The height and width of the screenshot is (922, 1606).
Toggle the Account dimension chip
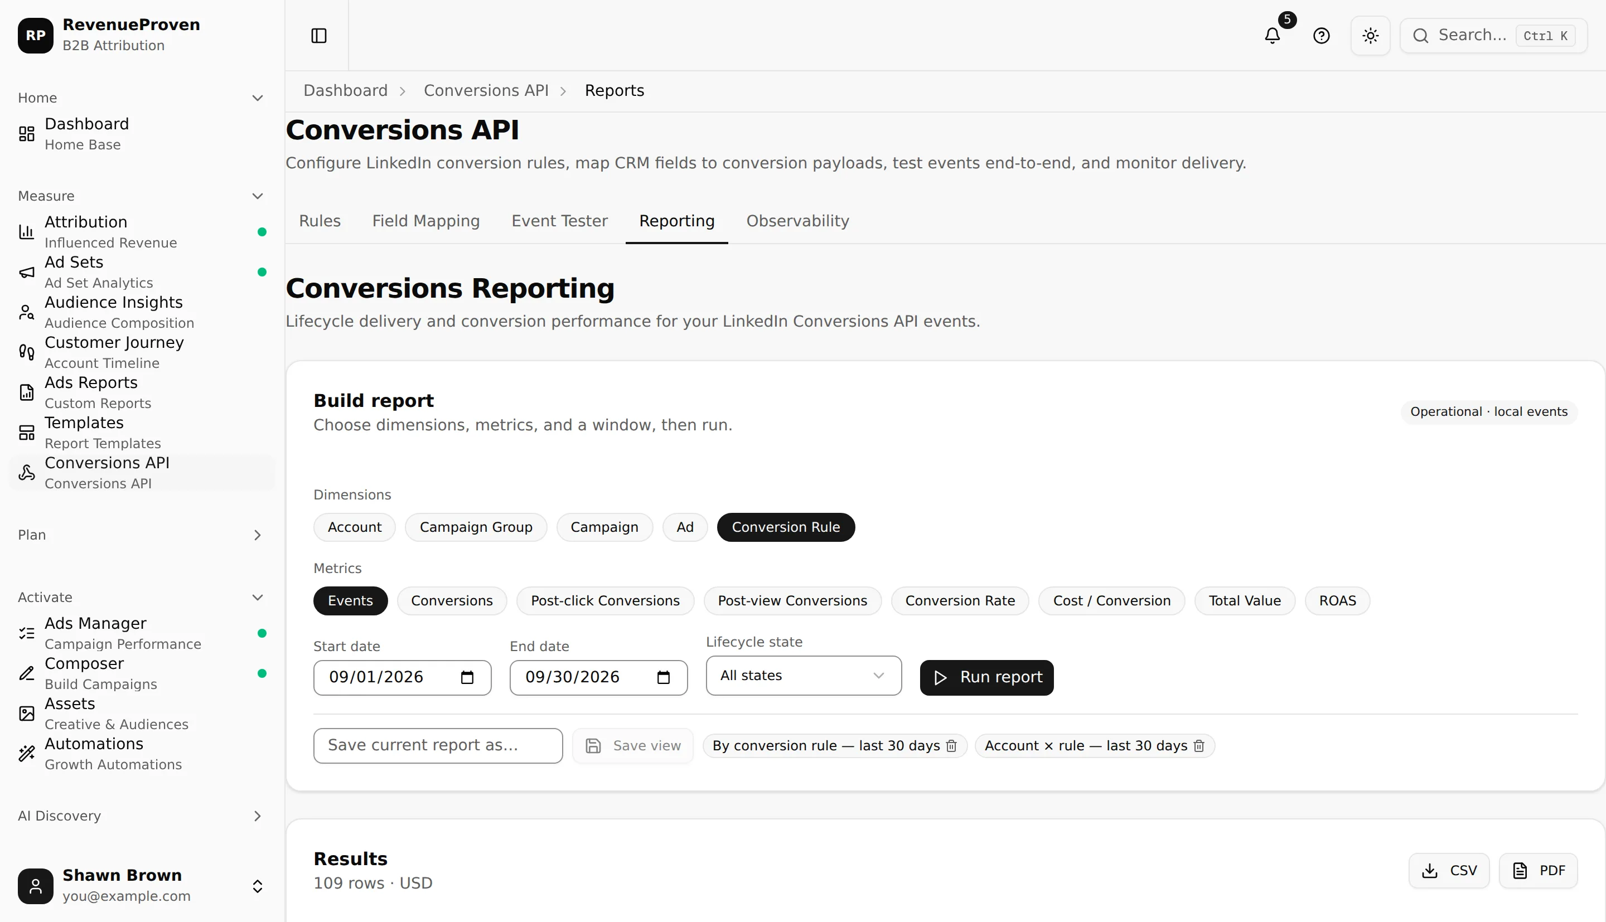pyautogui.click(x=355, y=527)
